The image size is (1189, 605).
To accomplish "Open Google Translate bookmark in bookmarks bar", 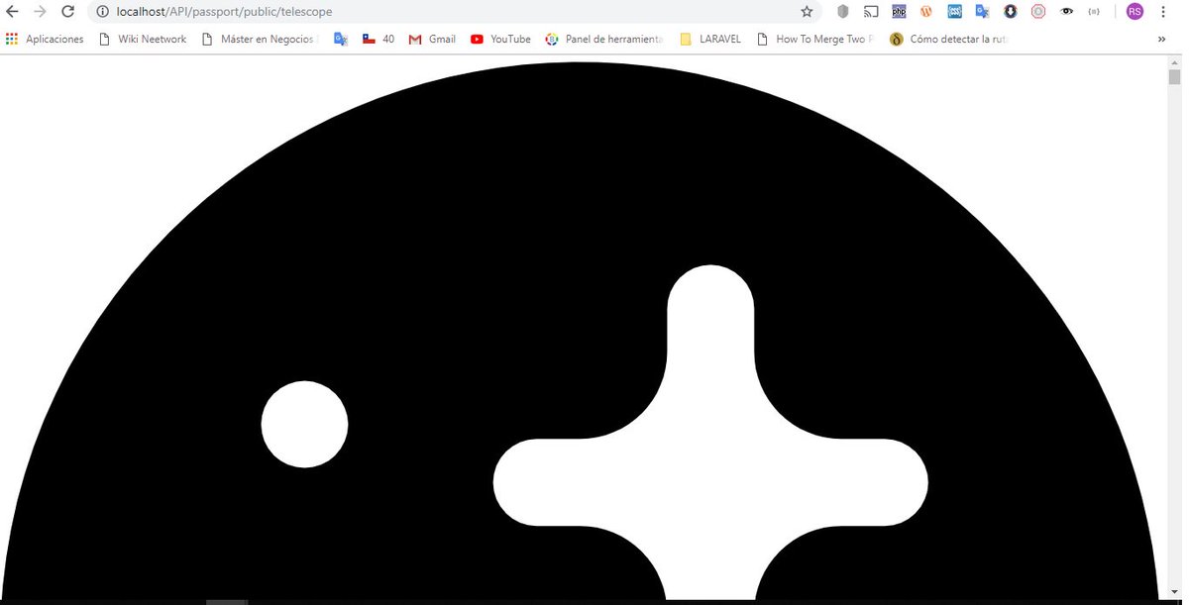I will [x=341, y=40].
